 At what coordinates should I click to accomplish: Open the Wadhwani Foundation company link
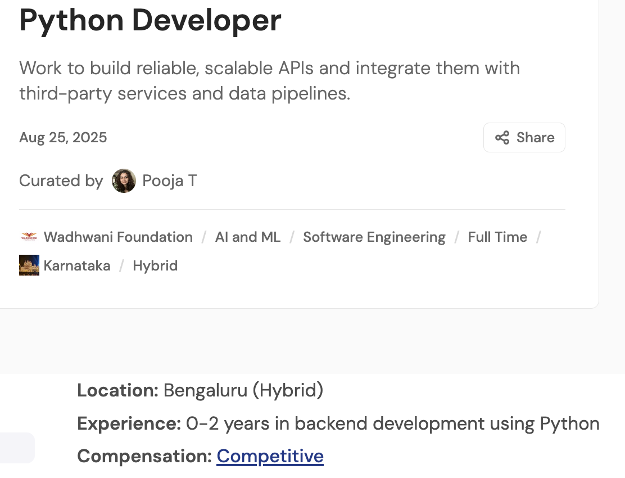[x=118, y=237]
